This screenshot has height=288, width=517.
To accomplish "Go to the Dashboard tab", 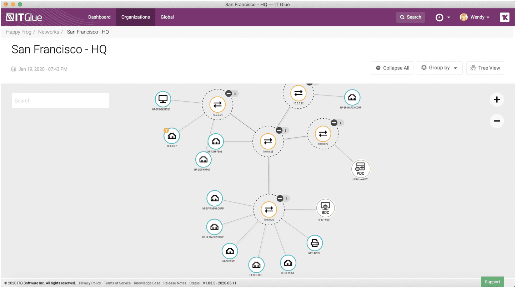I will pyautogui.click(x=99, y=17).
